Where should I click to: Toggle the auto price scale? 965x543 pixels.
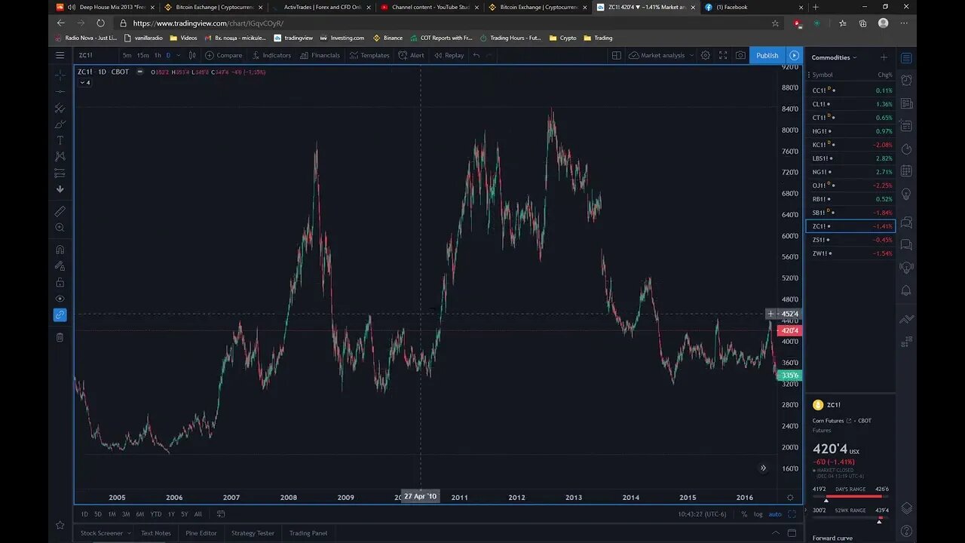(775, 514)
